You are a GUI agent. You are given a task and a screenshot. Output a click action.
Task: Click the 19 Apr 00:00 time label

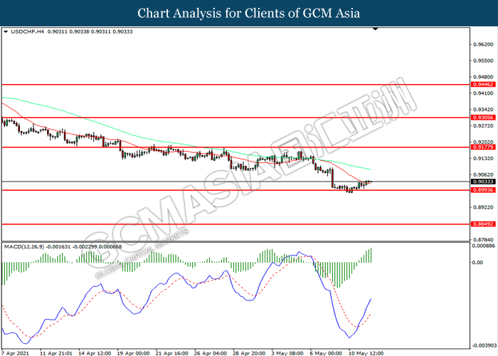[x=134, y=353]
